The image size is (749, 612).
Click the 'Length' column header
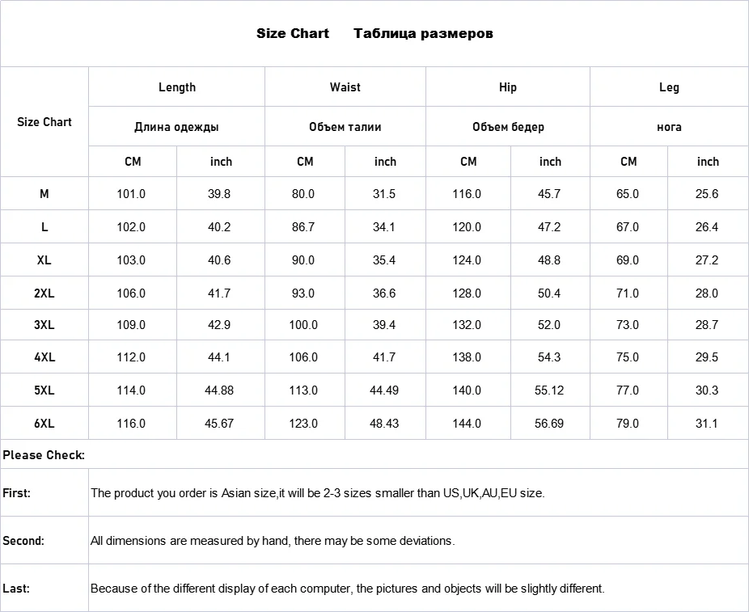click(176, 87)
